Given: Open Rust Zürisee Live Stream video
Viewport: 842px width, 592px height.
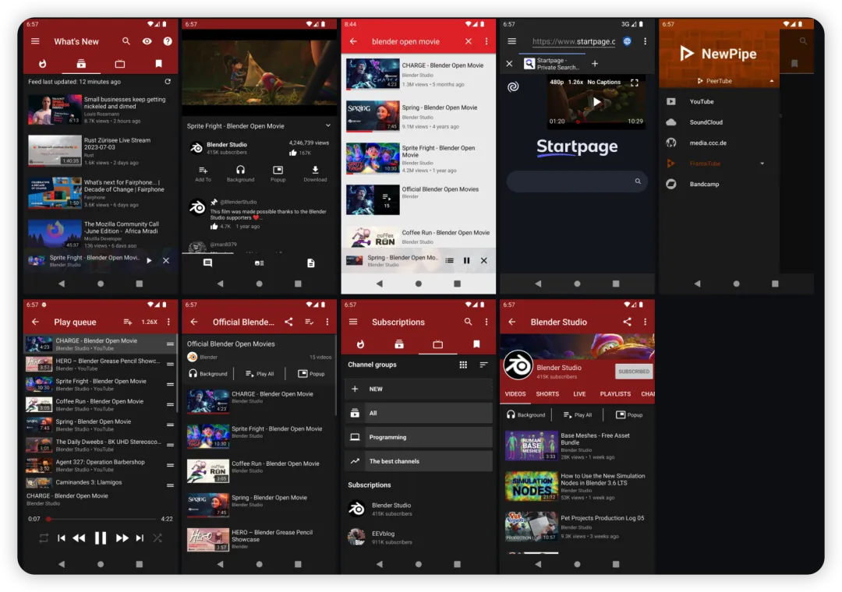Looking at the screenshot, I should pyautogui.click(x=100, y=151).
